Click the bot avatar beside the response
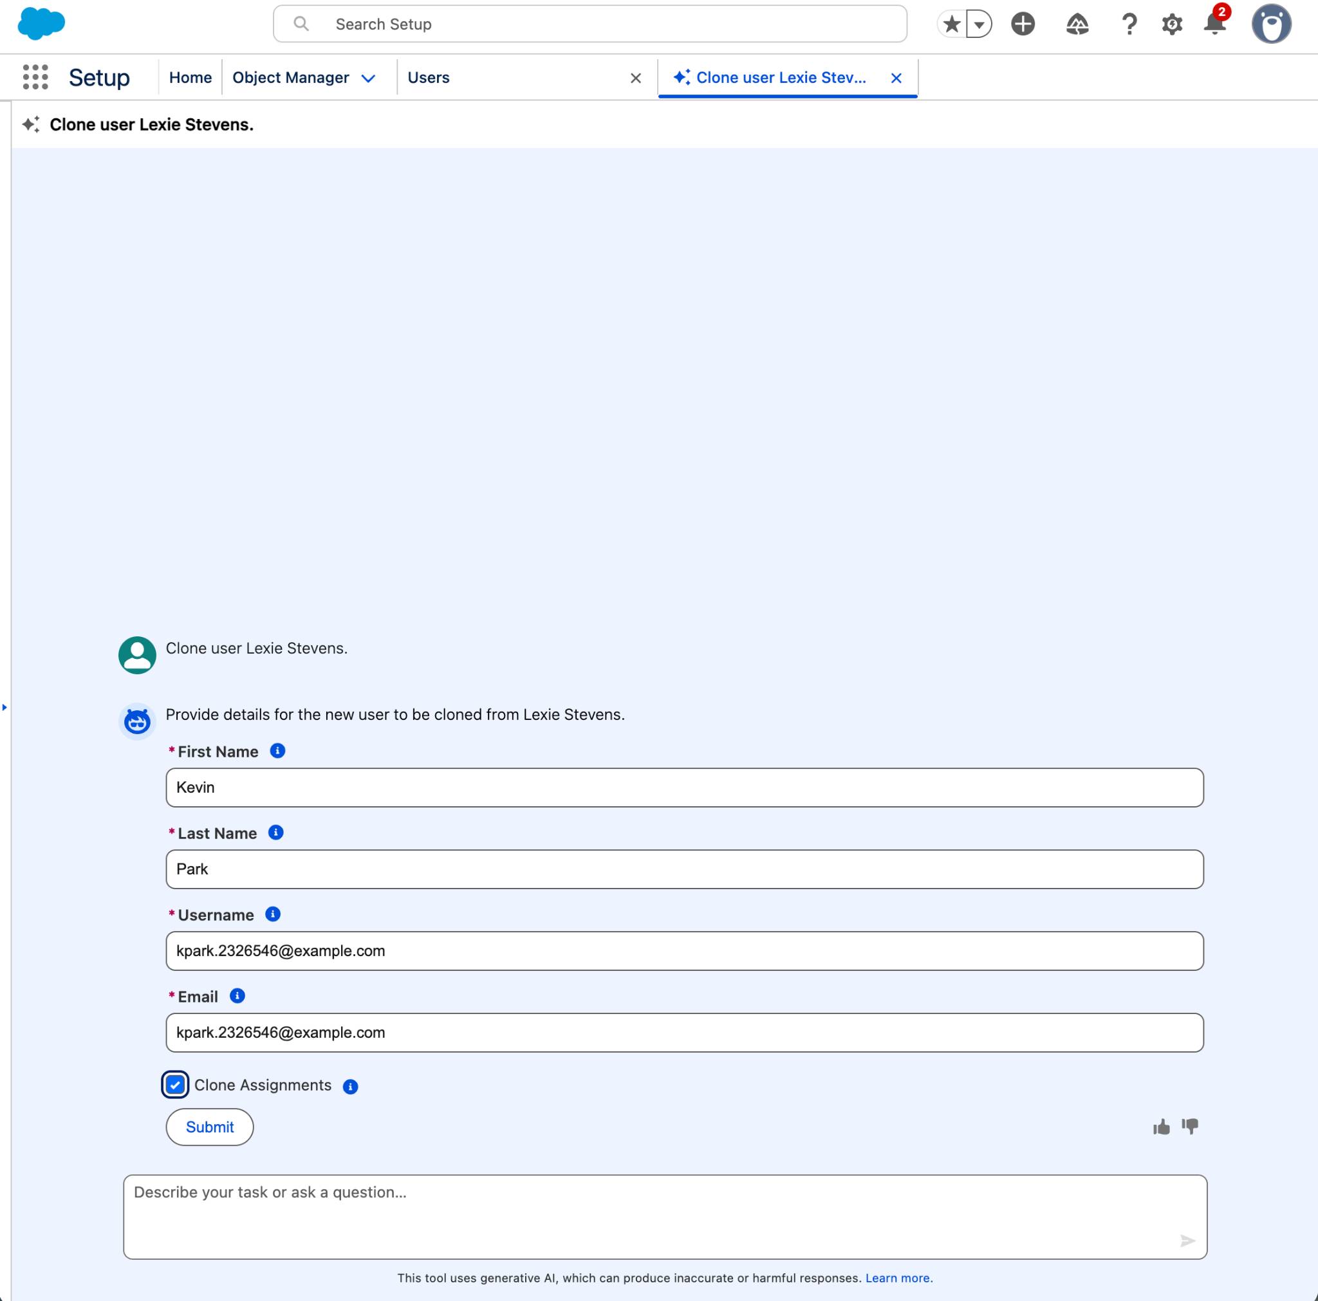 point(137,722)
